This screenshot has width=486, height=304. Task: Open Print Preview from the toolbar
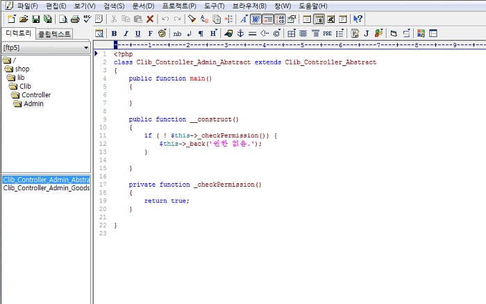[x=63, y=19]
